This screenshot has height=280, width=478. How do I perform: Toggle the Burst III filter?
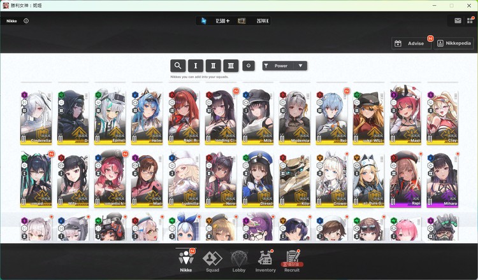(x=231, y=66)
